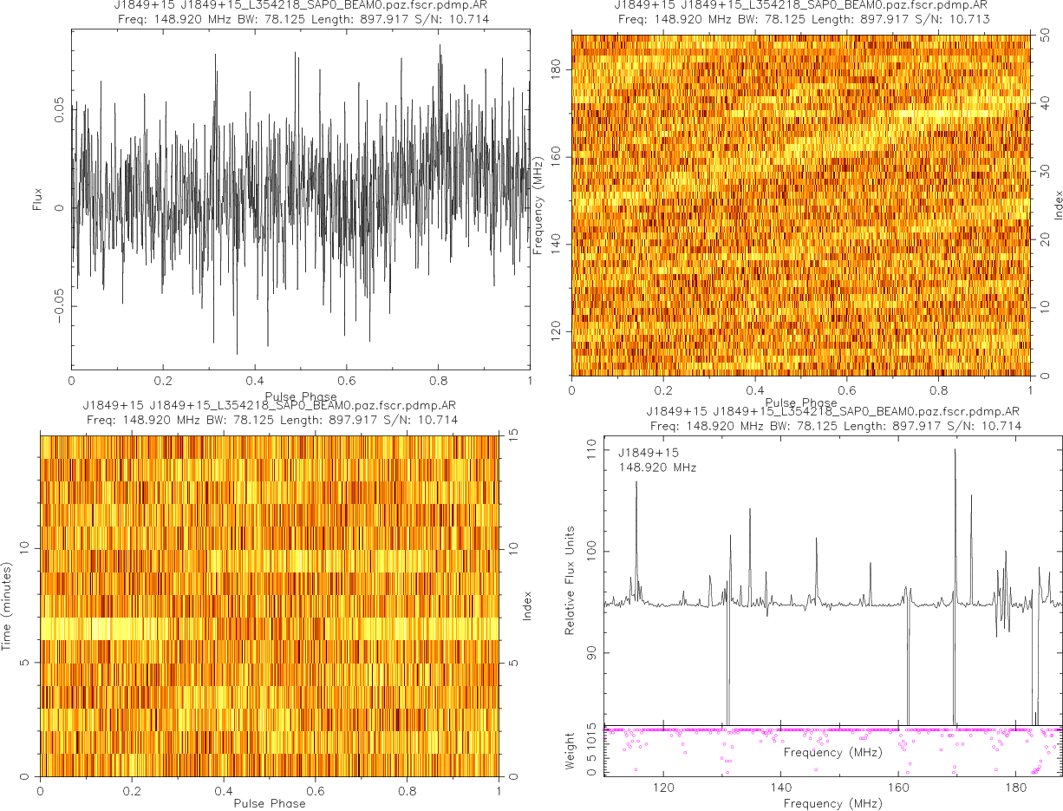This screenshot has width=1063, height=811.
Task: Click the bandpass peak near 115 MHz
Action: 636,483
